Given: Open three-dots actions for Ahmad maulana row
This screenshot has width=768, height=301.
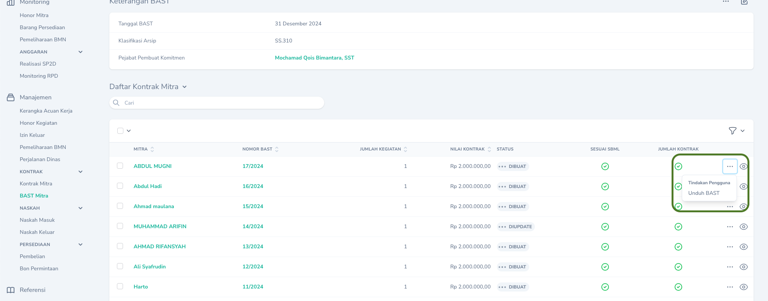Looking at the screenshot, I should [x=730, y=207].
